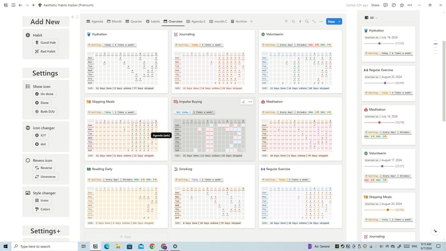Search the database with magnifier icon
This screenshot has width=446, height=251.
click(307, 22)
